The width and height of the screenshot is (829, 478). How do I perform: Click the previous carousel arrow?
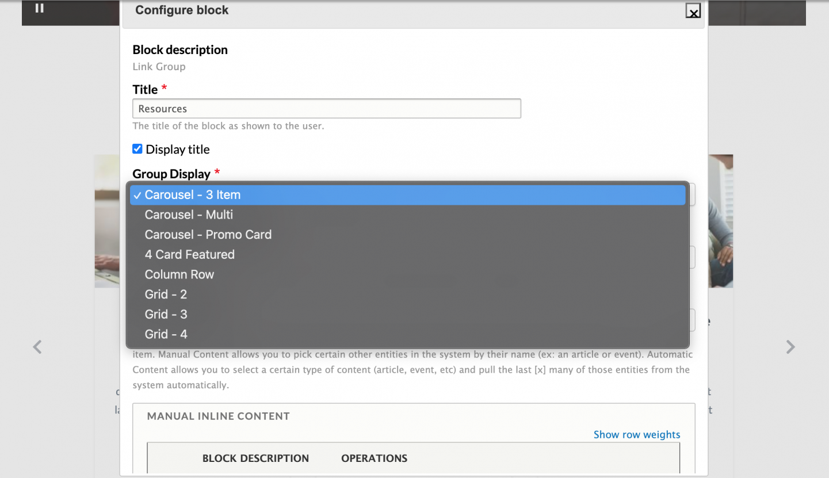37,347
